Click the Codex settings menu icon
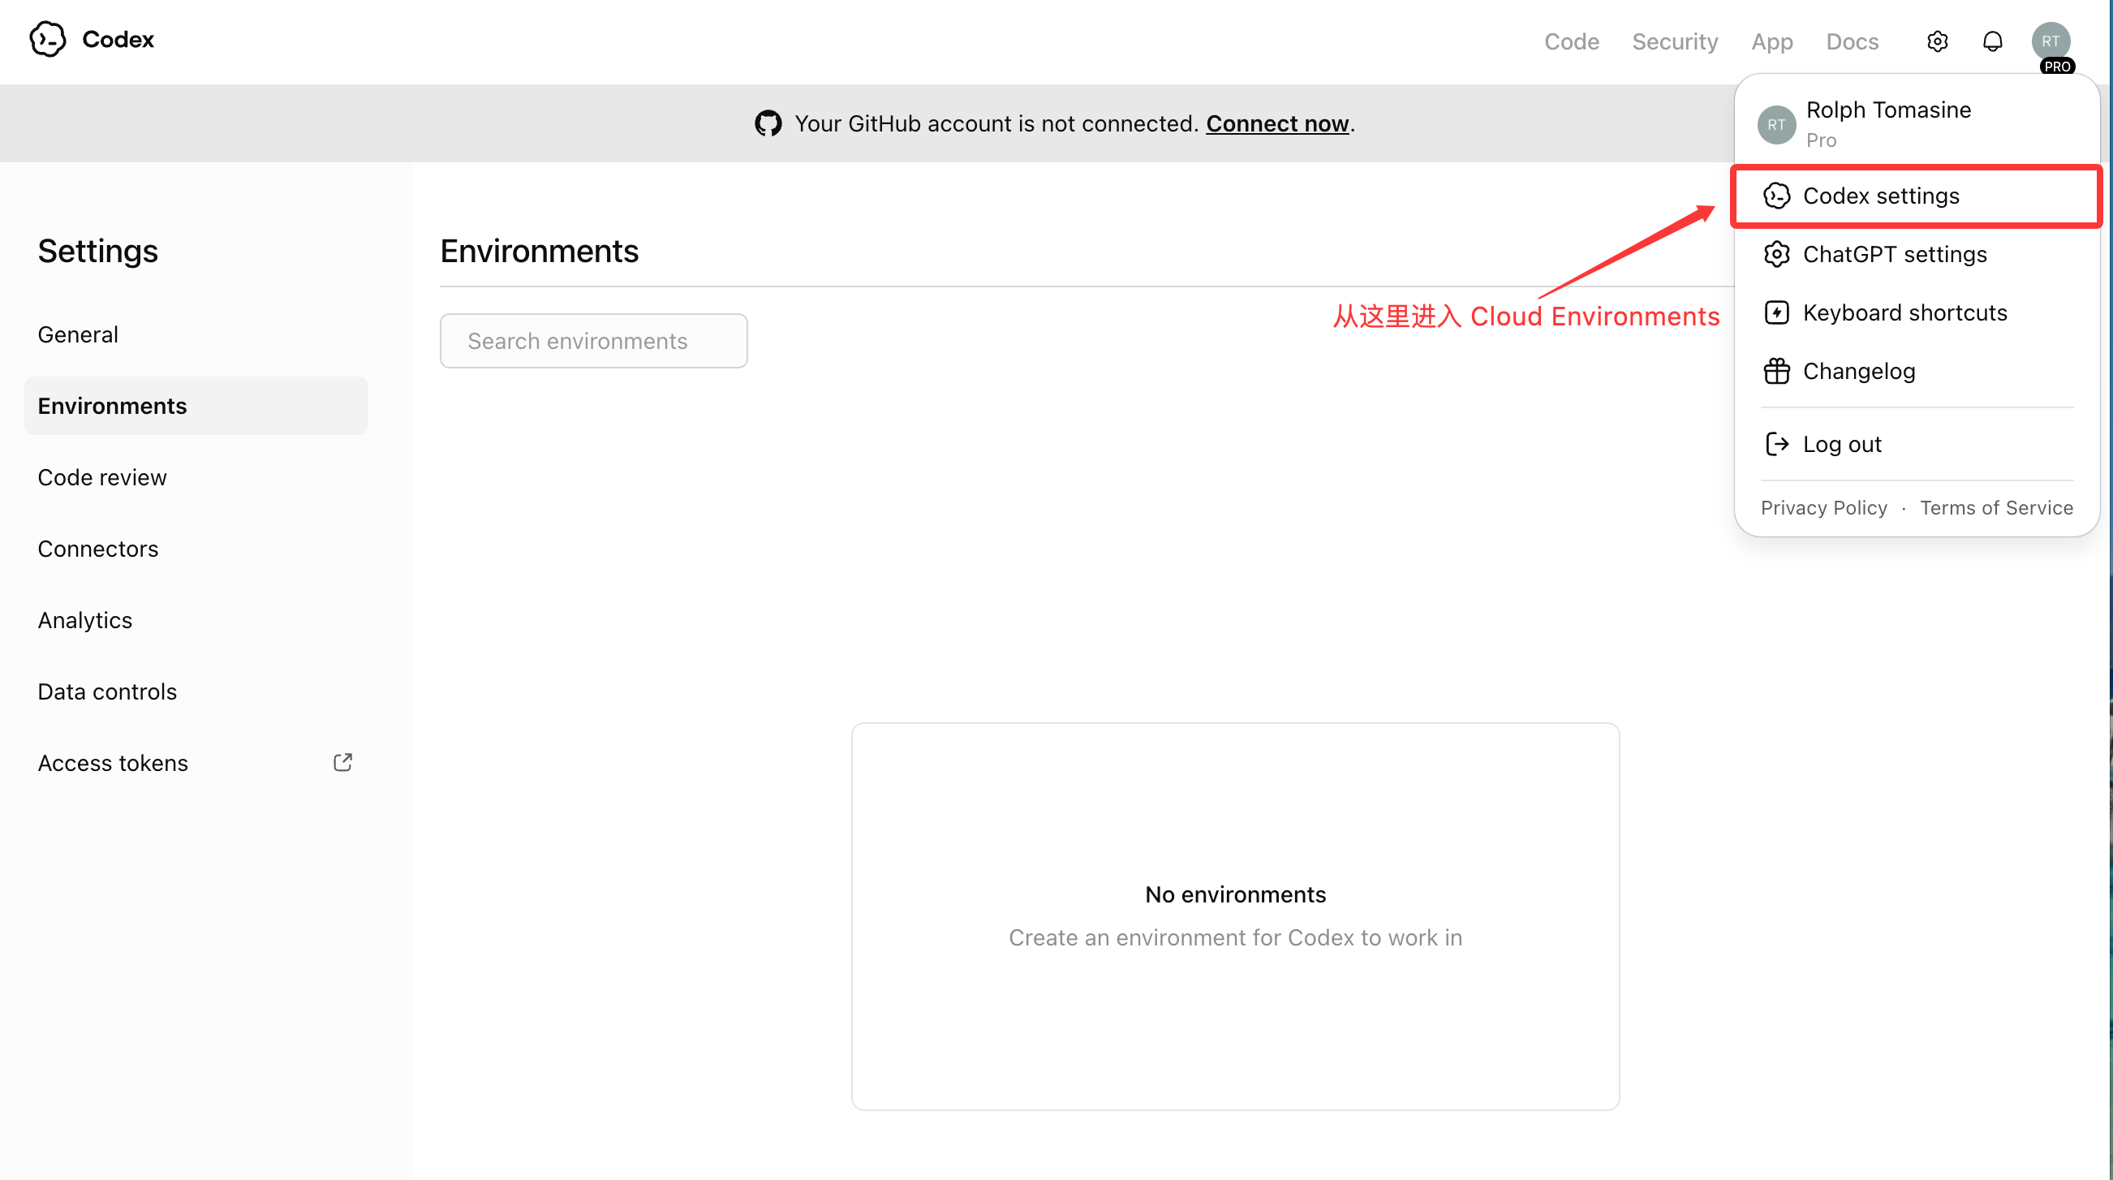The height and width of the screenshot is (1180, 2113). [x=1777, y=196]
